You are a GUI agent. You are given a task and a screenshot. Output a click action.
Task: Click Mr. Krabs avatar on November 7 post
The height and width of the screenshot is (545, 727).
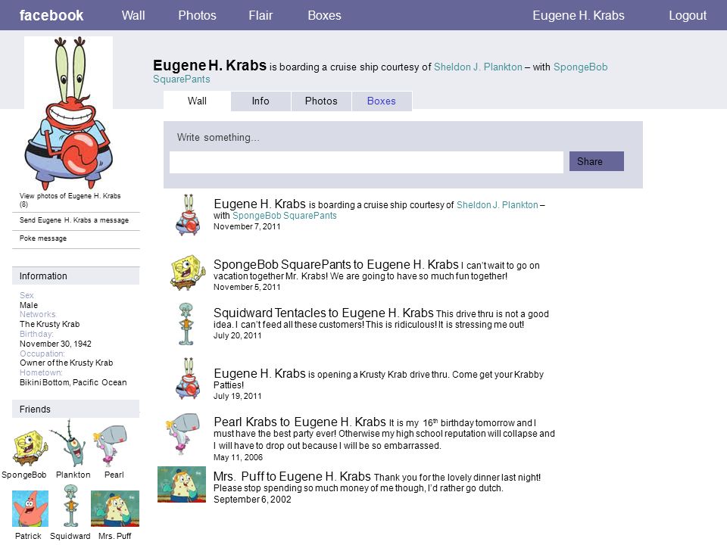[x=188, y=215]
